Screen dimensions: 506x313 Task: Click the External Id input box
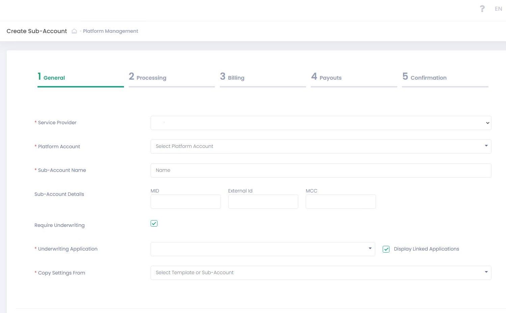pyautogui.click(x=263, y=202)
